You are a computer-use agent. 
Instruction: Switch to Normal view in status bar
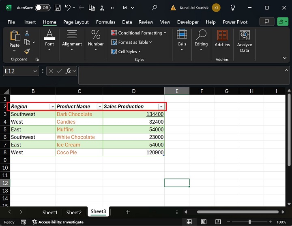coord(189,222)
